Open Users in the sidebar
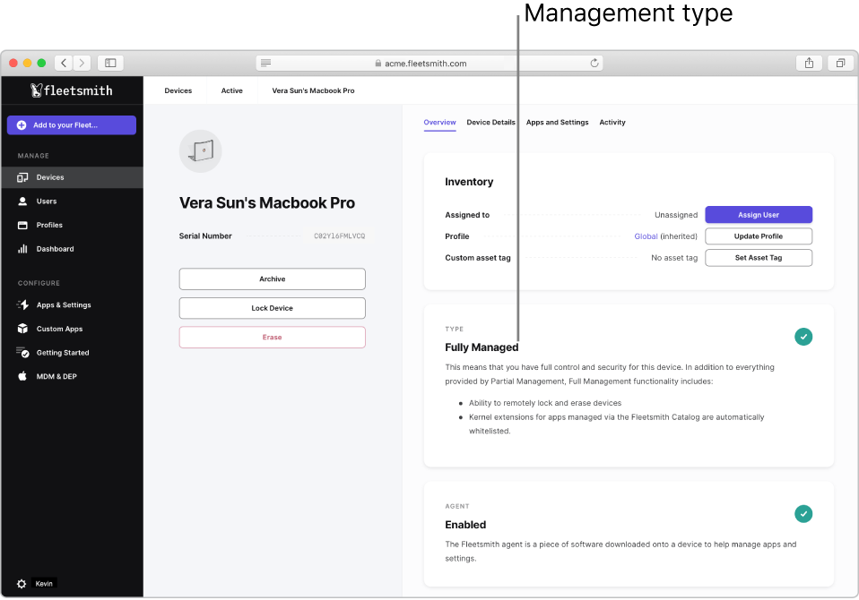The height and width of the screenshot is (600, 859). point(72,201)
